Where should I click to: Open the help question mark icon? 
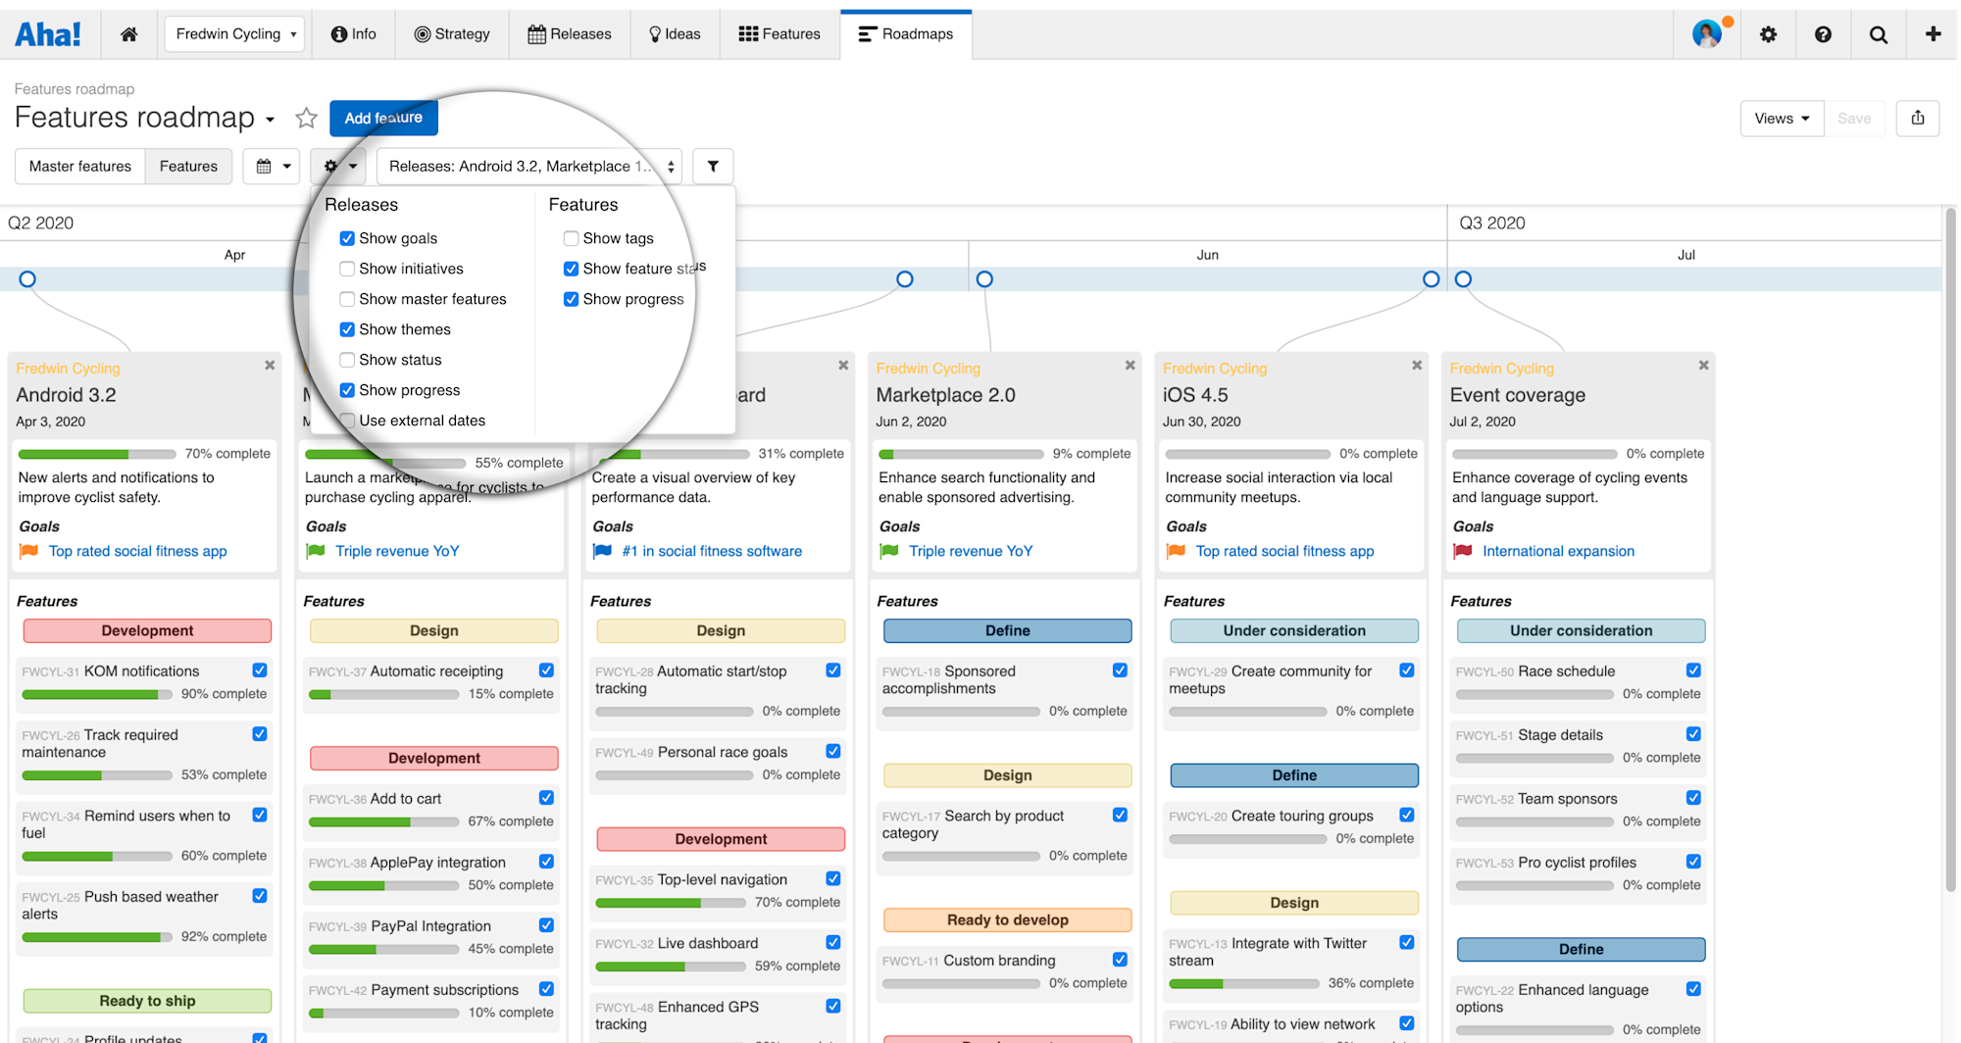pyautogui.click(x=1823, y=34)
